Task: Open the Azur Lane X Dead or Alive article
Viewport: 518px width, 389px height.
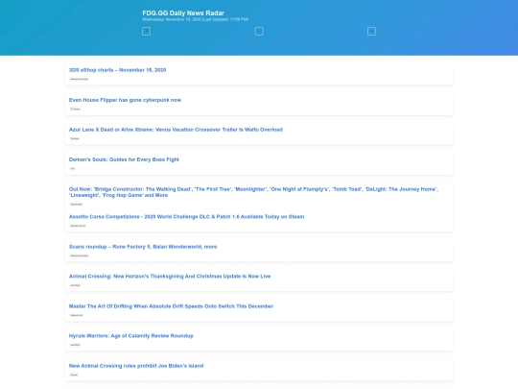Action: click(x=176, y=130)
